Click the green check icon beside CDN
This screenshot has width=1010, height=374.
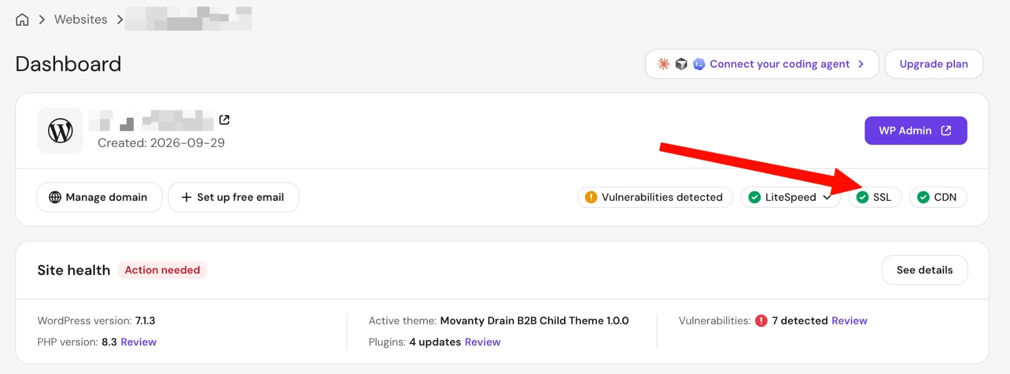[923, 197]
